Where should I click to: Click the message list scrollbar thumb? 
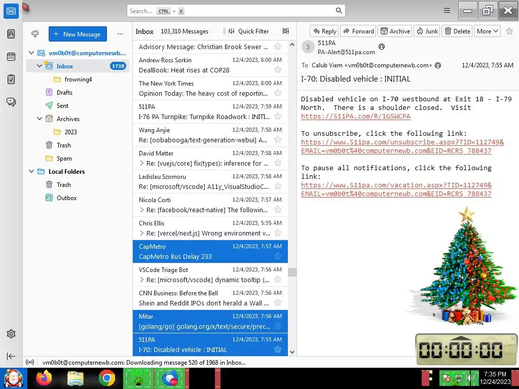pos(292,272)
